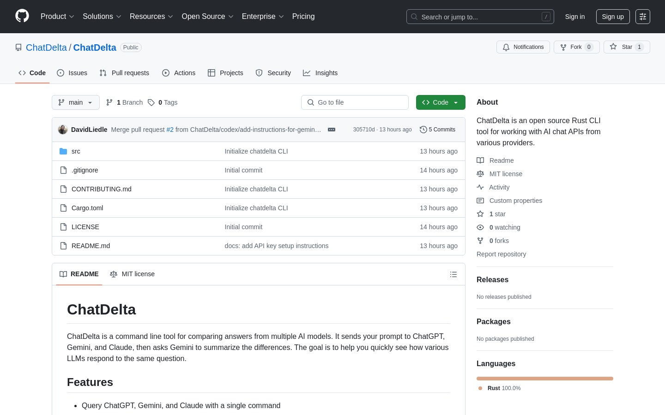This screenshot has width=665, height=415.
Task: Open Notifications for this repository
Action: (523, 47)
